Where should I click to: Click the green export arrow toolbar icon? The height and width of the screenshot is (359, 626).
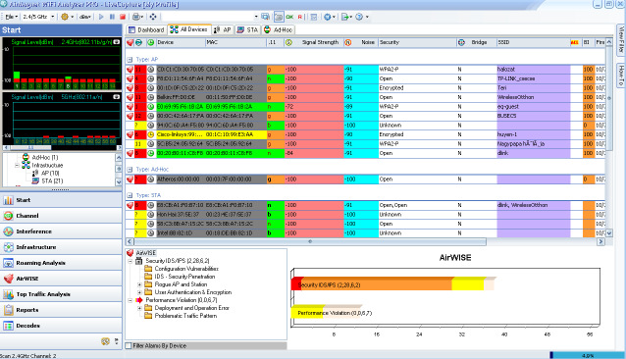click(345, 17)
